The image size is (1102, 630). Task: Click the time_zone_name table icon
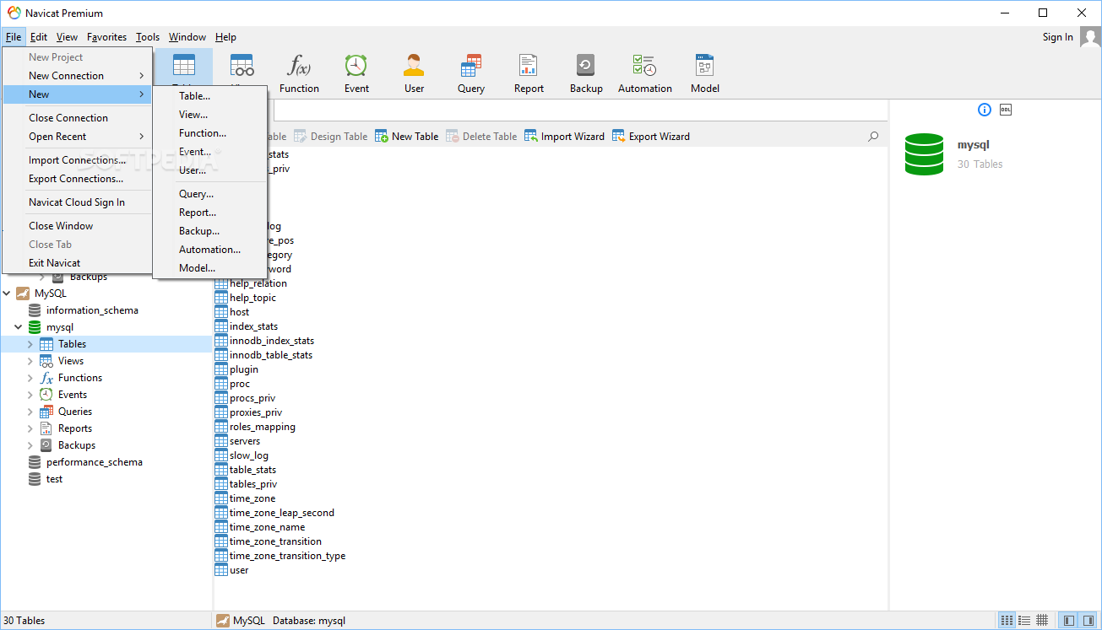221,527
